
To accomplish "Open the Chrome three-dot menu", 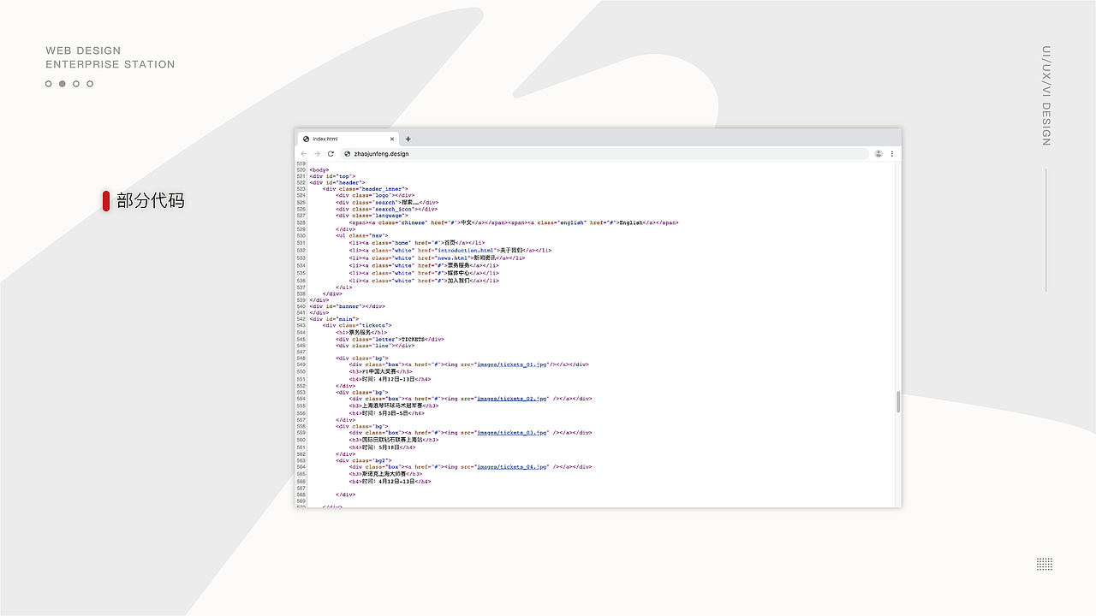I will [892, 154].
